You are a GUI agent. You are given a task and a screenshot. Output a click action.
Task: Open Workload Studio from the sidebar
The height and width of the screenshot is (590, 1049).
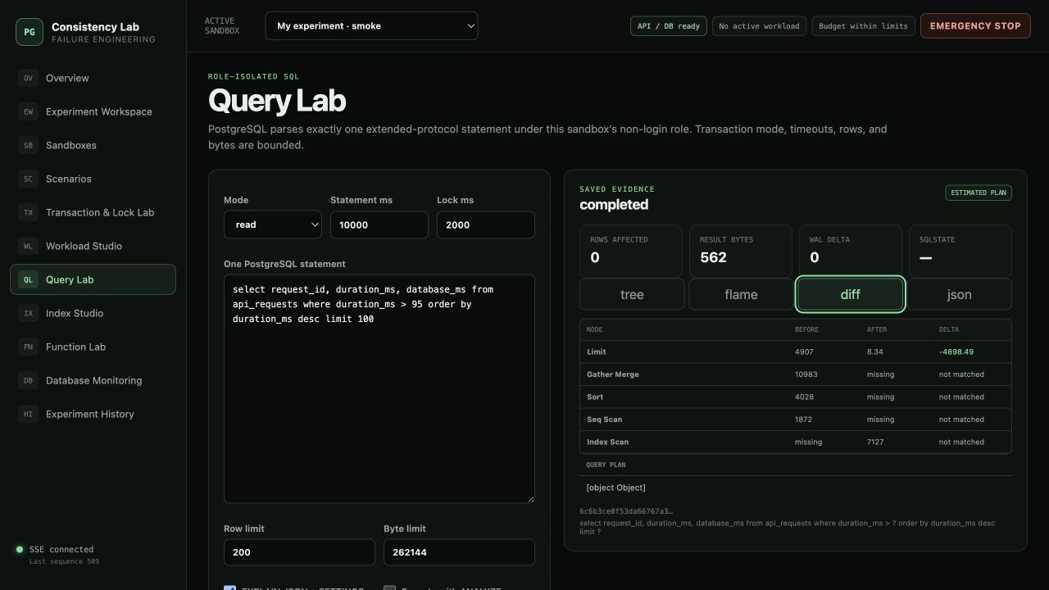[x=93, y=246]
